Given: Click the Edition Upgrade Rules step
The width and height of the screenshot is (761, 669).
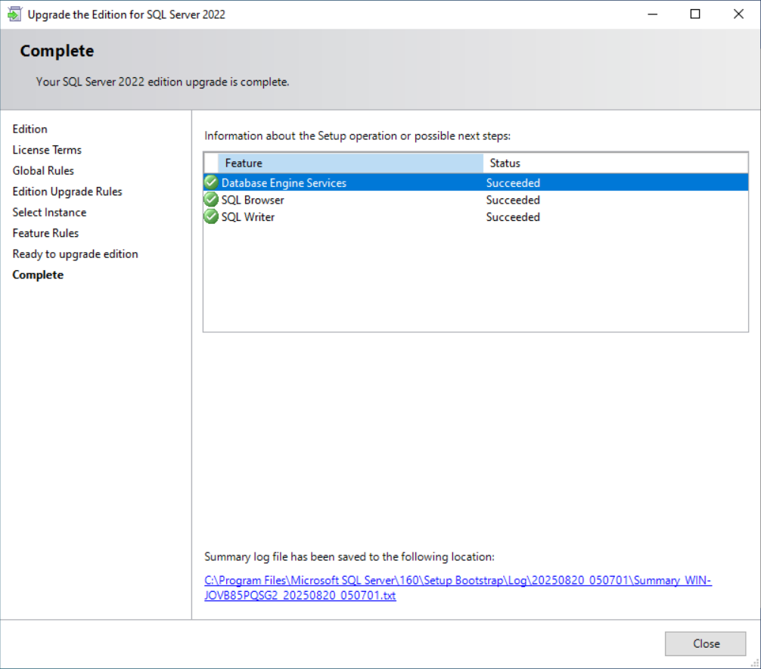Looking at the screenshot, I should point(67,191).
